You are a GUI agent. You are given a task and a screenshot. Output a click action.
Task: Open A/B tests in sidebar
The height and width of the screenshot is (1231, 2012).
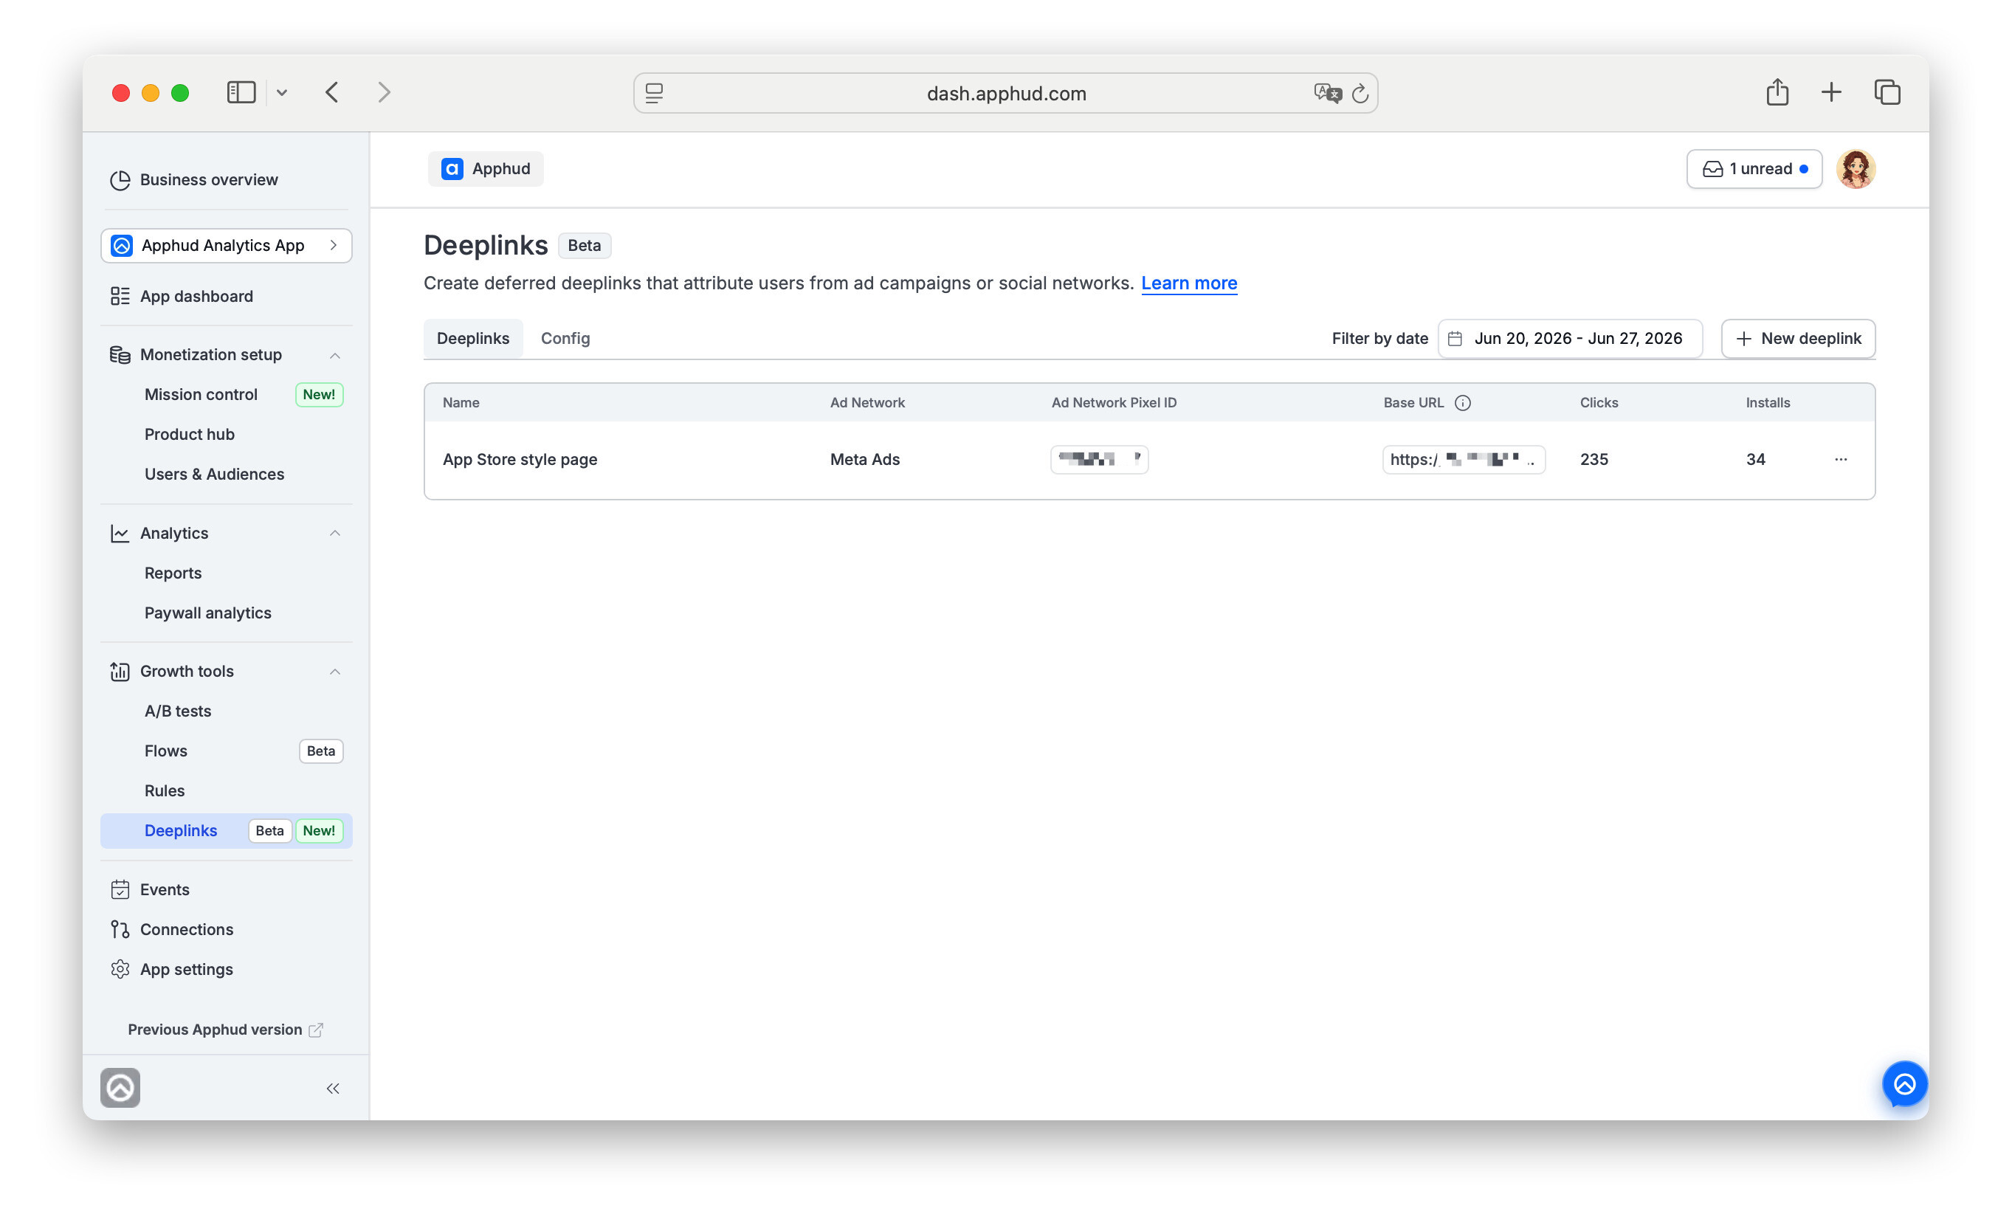177,712
